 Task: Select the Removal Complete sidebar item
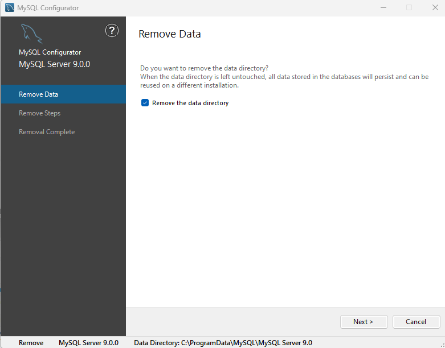63,132
